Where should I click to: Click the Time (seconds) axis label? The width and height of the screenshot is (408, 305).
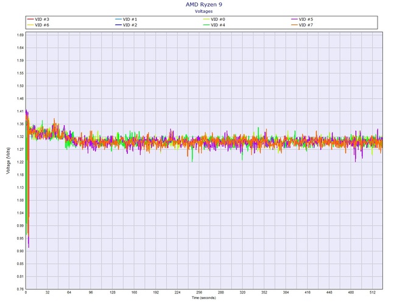coord(204,298)
